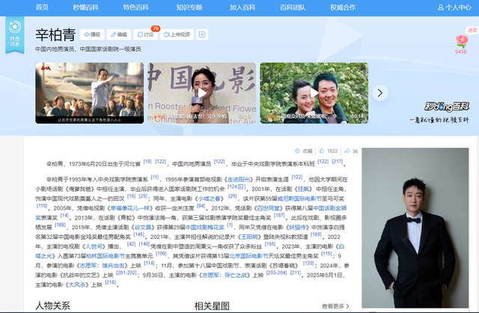Open 权威合作 navigation item
479x313 pixels.
coord(343,7)
